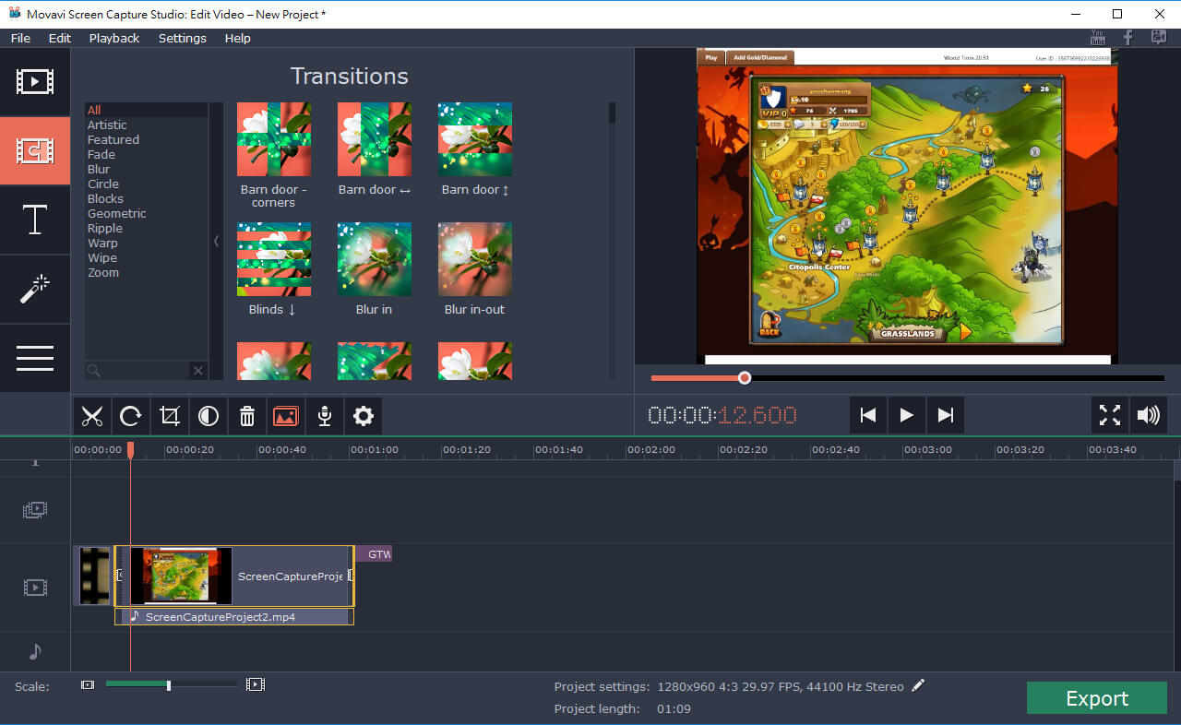Click the timeline Scale zoom slider

point(169,684)
